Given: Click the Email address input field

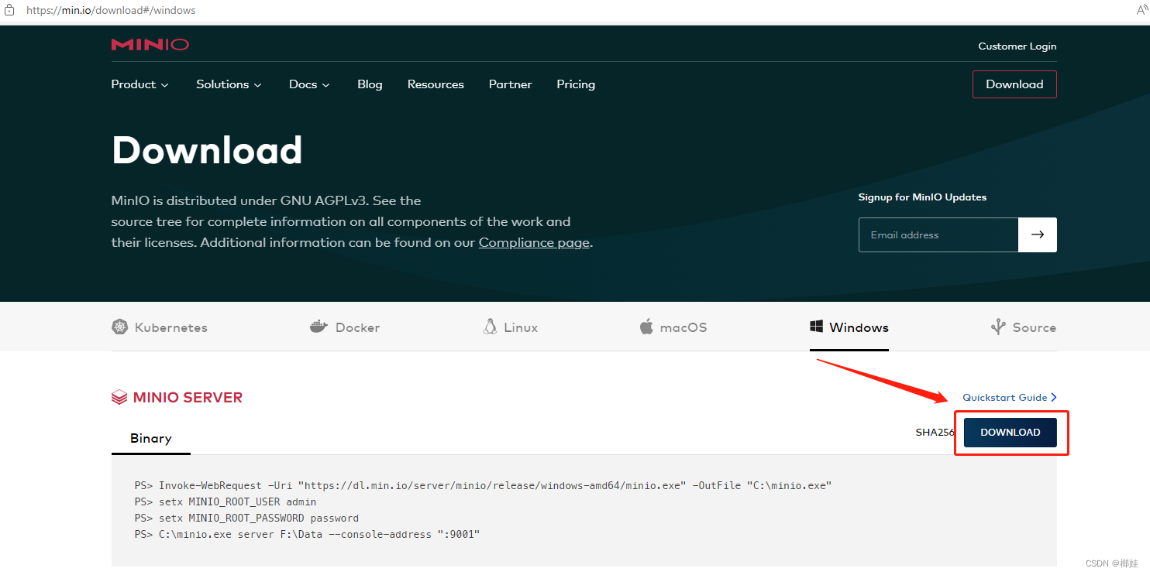Looking at the screenshot, I should [x=938, y=234].
